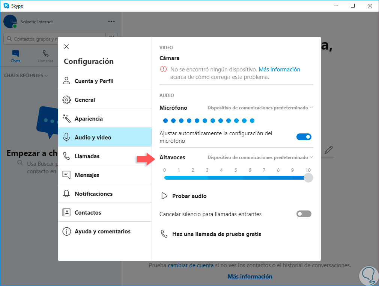This screenshot has height=286, width=379.
Task: Click the camera error warning icon
Action: point(163,69)
